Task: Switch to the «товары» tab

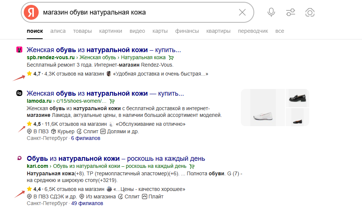Action: click(83, 31)
